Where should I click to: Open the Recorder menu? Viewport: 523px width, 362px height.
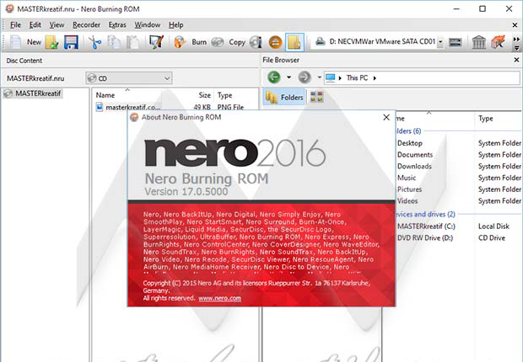click(86, 25)
